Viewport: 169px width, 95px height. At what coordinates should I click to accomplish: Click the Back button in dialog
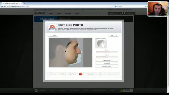[53, 35]
